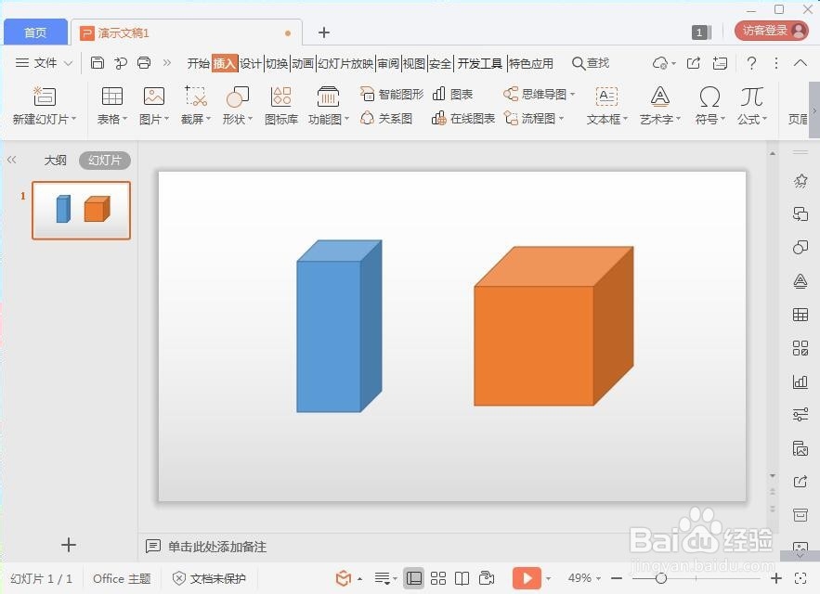Screen dimensions: 820x594
Task: Expand more quick access tools chevron
Action: pyautogui.click(x=167, y=63)
